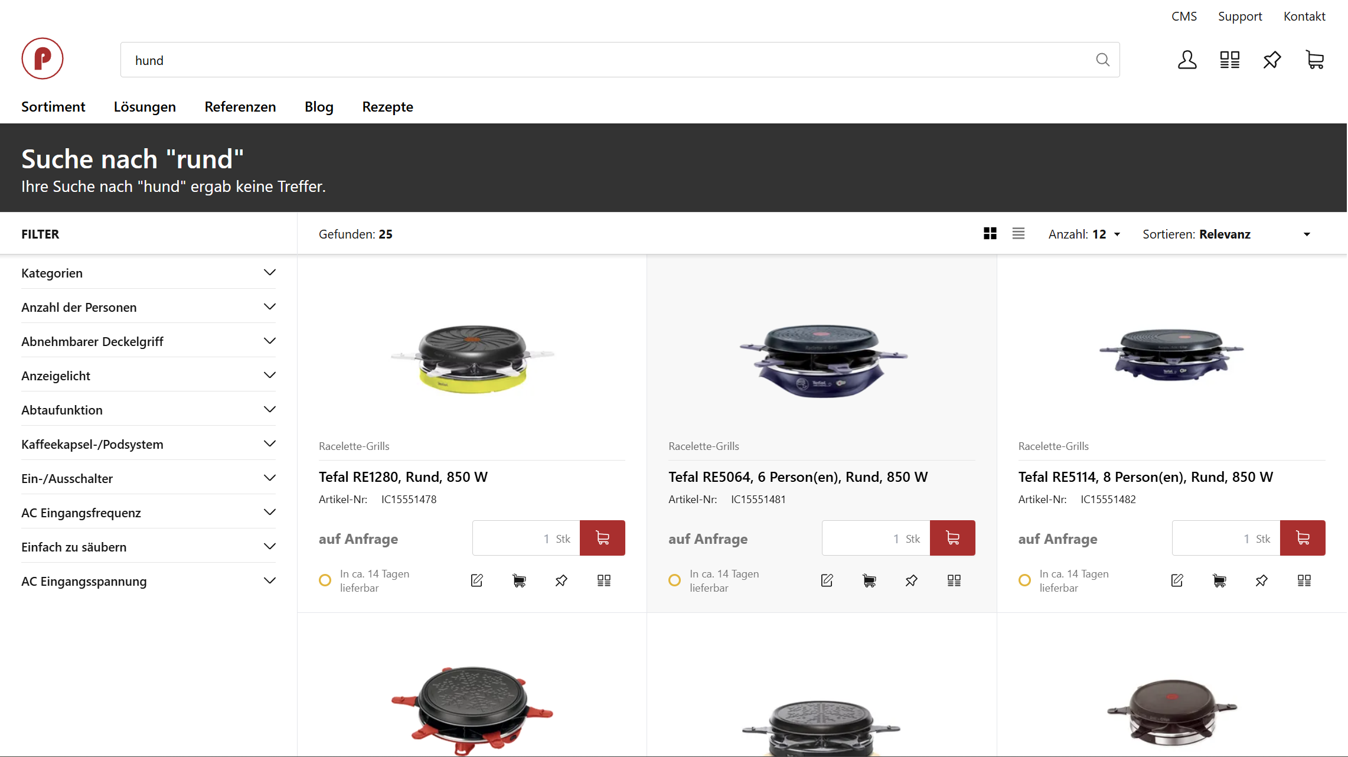Click the Tefal RE5064 product image

coord(822,360)
